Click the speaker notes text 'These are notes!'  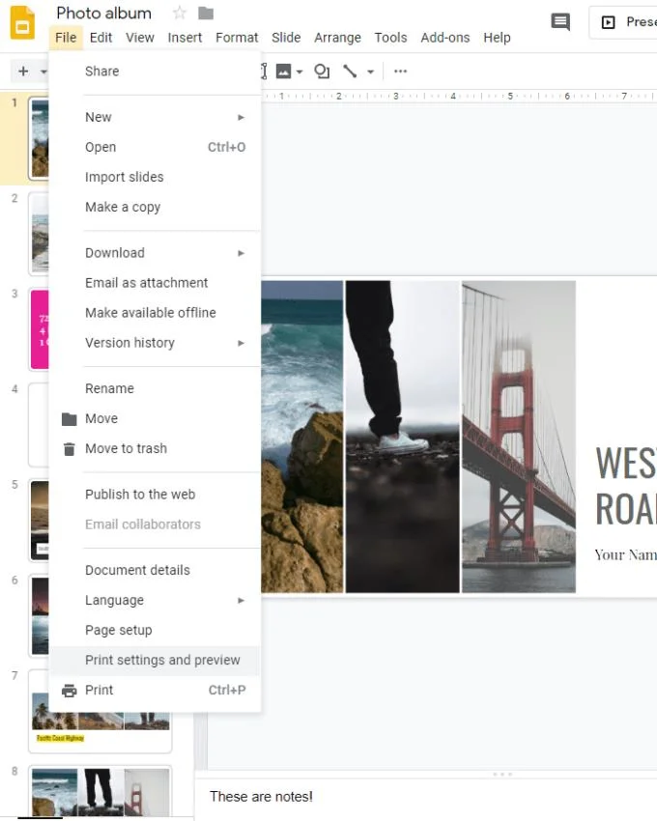coord(261,797)
